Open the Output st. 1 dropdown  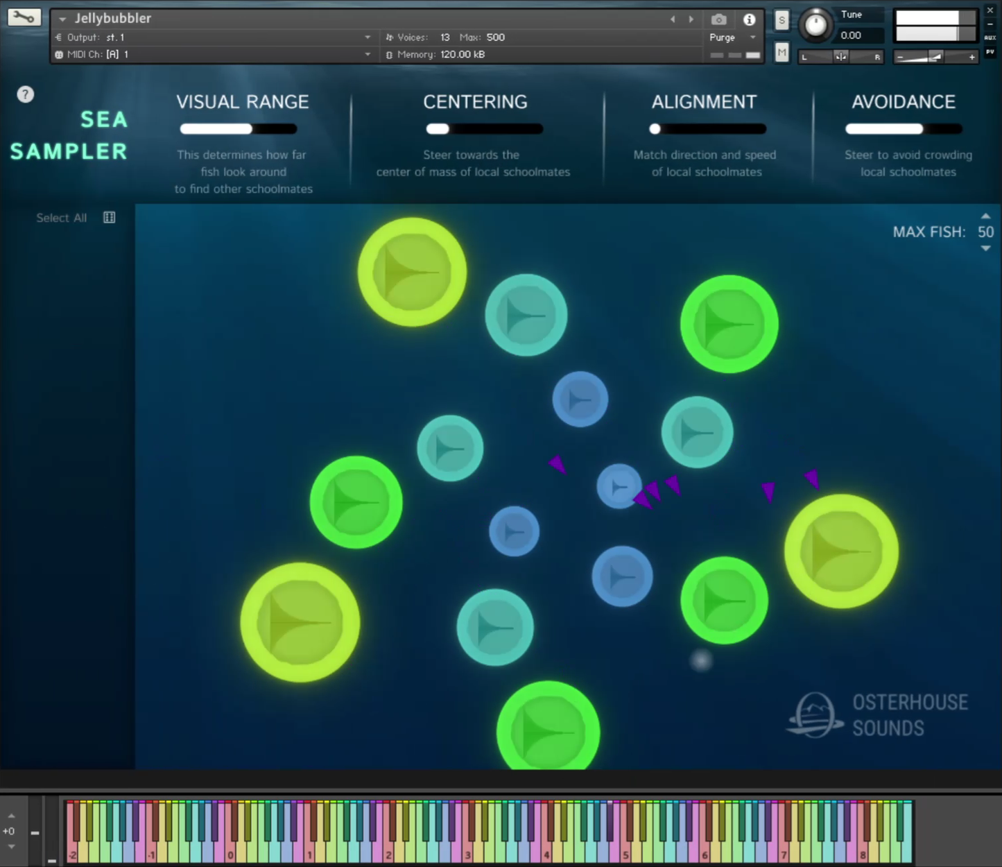click(368, 37)
